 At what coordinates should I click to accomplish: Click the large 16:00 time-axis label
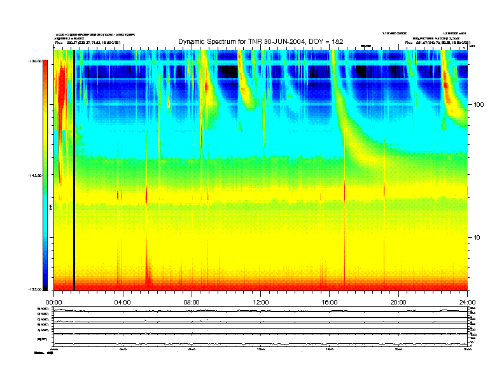tap(330, 303)
